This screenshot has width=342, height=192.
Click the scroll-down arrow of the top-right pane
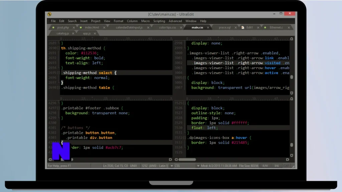coord(292,93)
